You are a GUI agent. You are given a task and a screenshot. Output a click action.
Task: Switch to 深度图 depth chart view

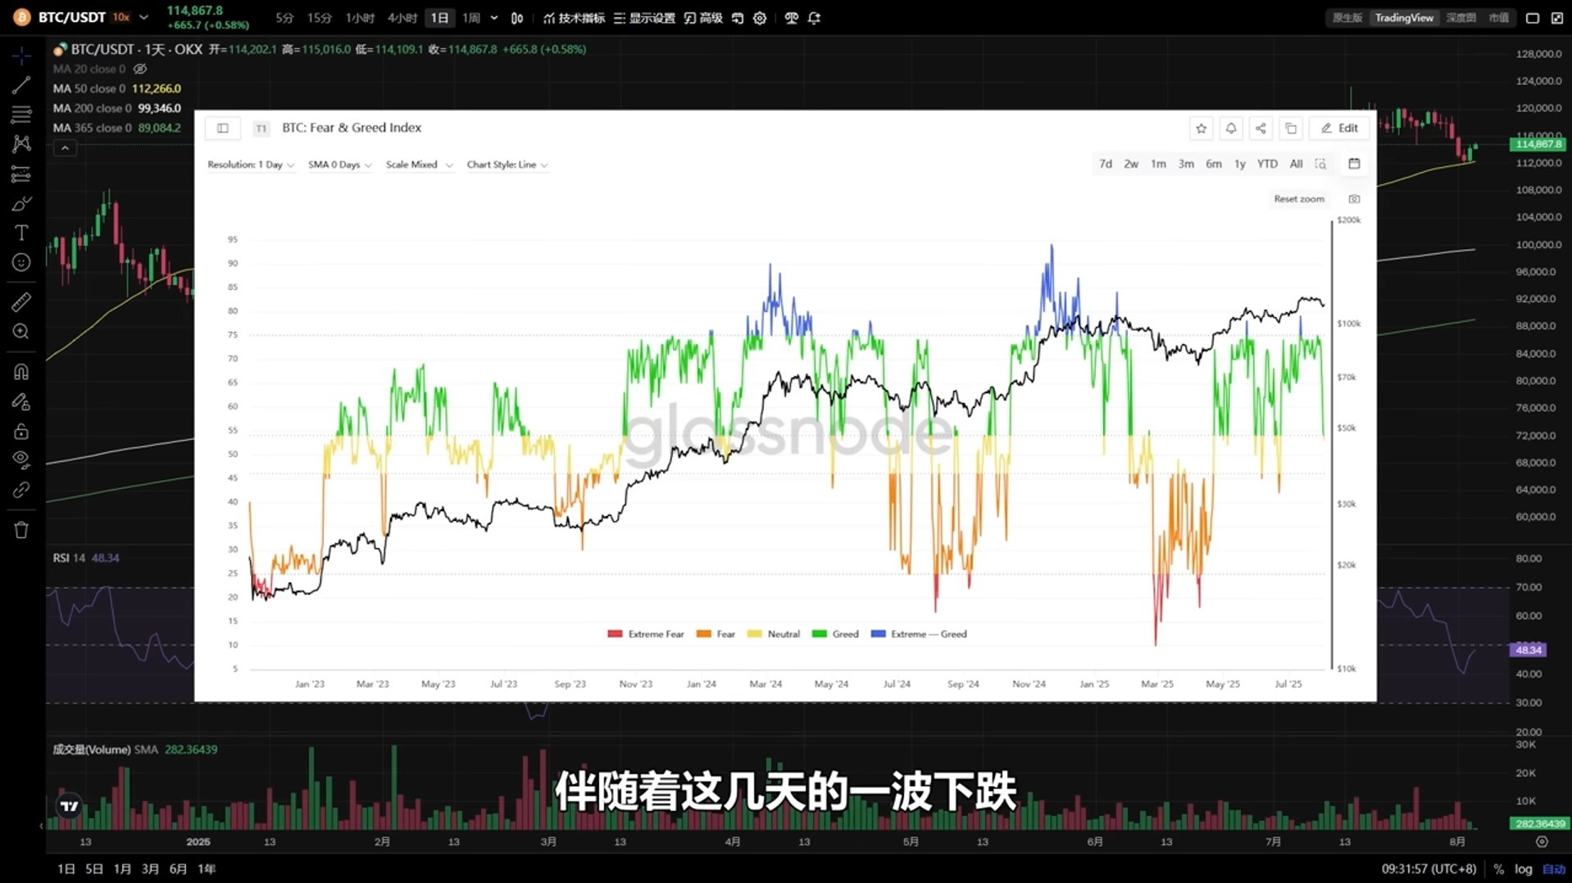click(1461, 18)
